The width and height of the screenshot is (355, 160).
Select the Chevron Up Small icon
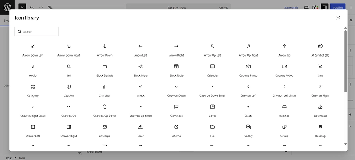tap(141, 106)
